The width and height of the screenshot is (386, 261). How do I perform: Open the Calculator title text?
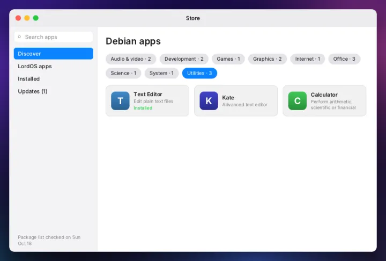click(324, 95)
